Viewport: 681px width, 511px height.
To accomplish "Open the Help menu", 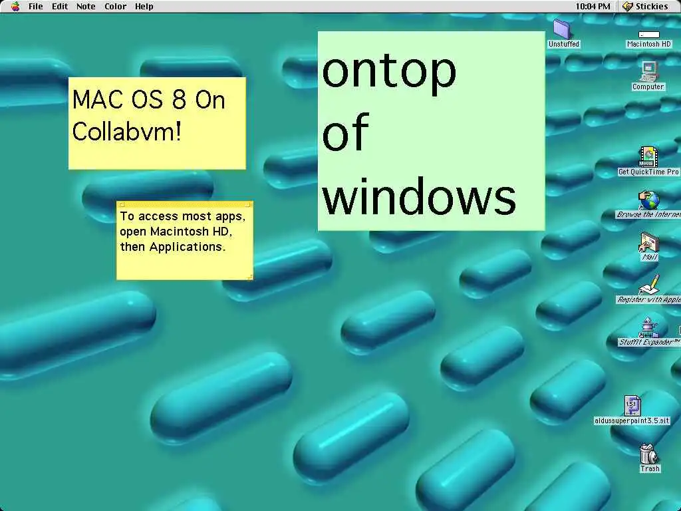I will [144, 6].
